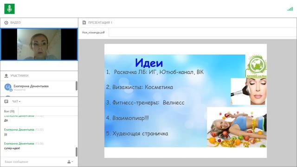Screen dimensions: 297x167
Task: Focus the Ваше сообщение input field
Action: pyautogui.click(x=34, y=162)
